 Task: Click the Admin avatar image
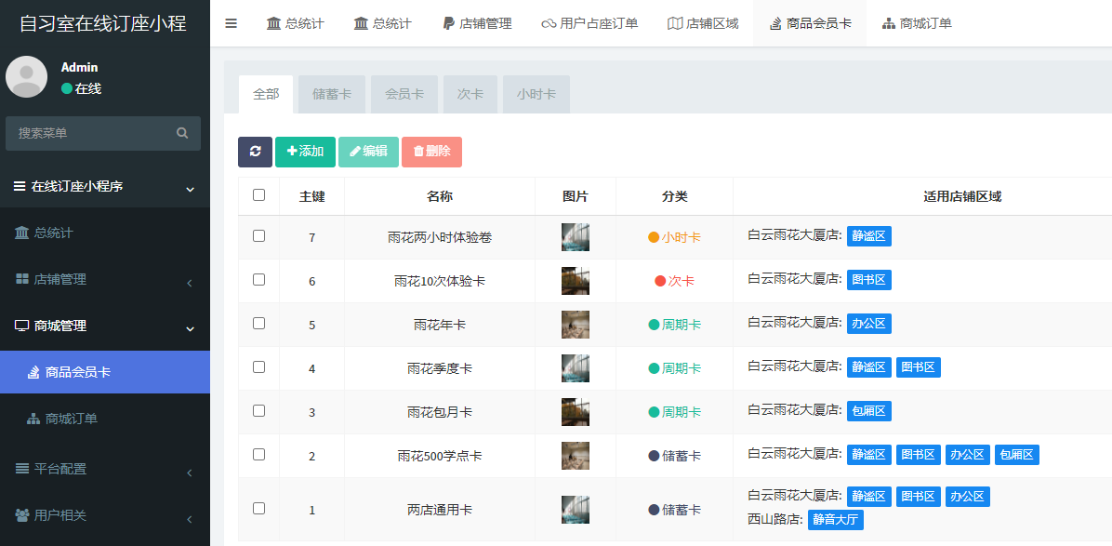pos(26,76)
